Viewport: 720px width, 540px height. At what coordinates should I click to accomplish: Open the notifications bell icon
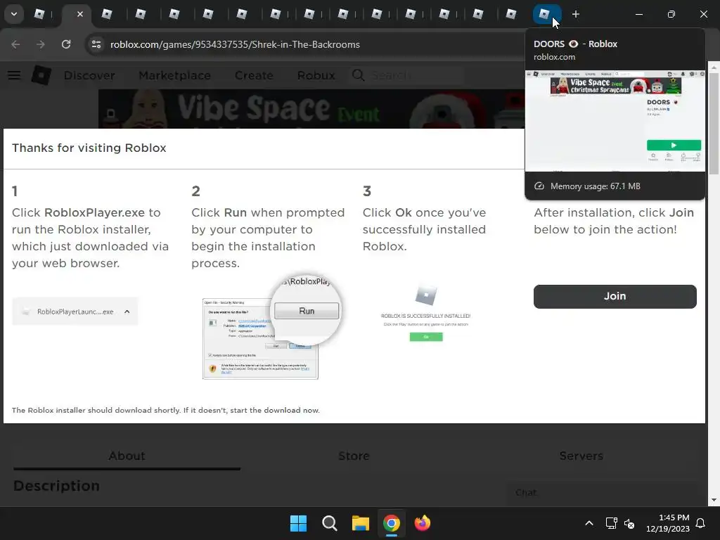click(701, 523)
